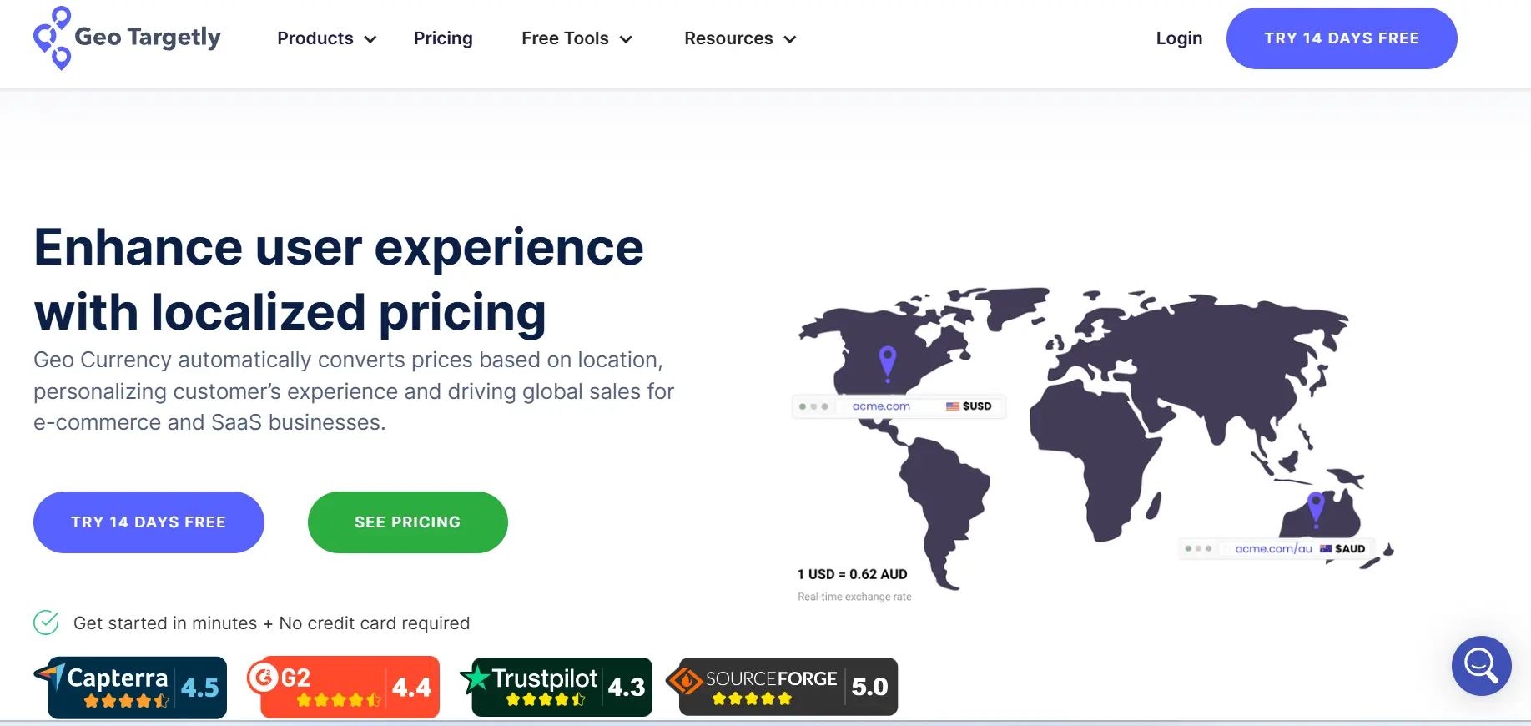Click the acme.com/au address bar mockup

(1277, 548)
